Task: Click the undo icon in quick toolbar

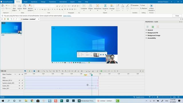Action: 11,19
